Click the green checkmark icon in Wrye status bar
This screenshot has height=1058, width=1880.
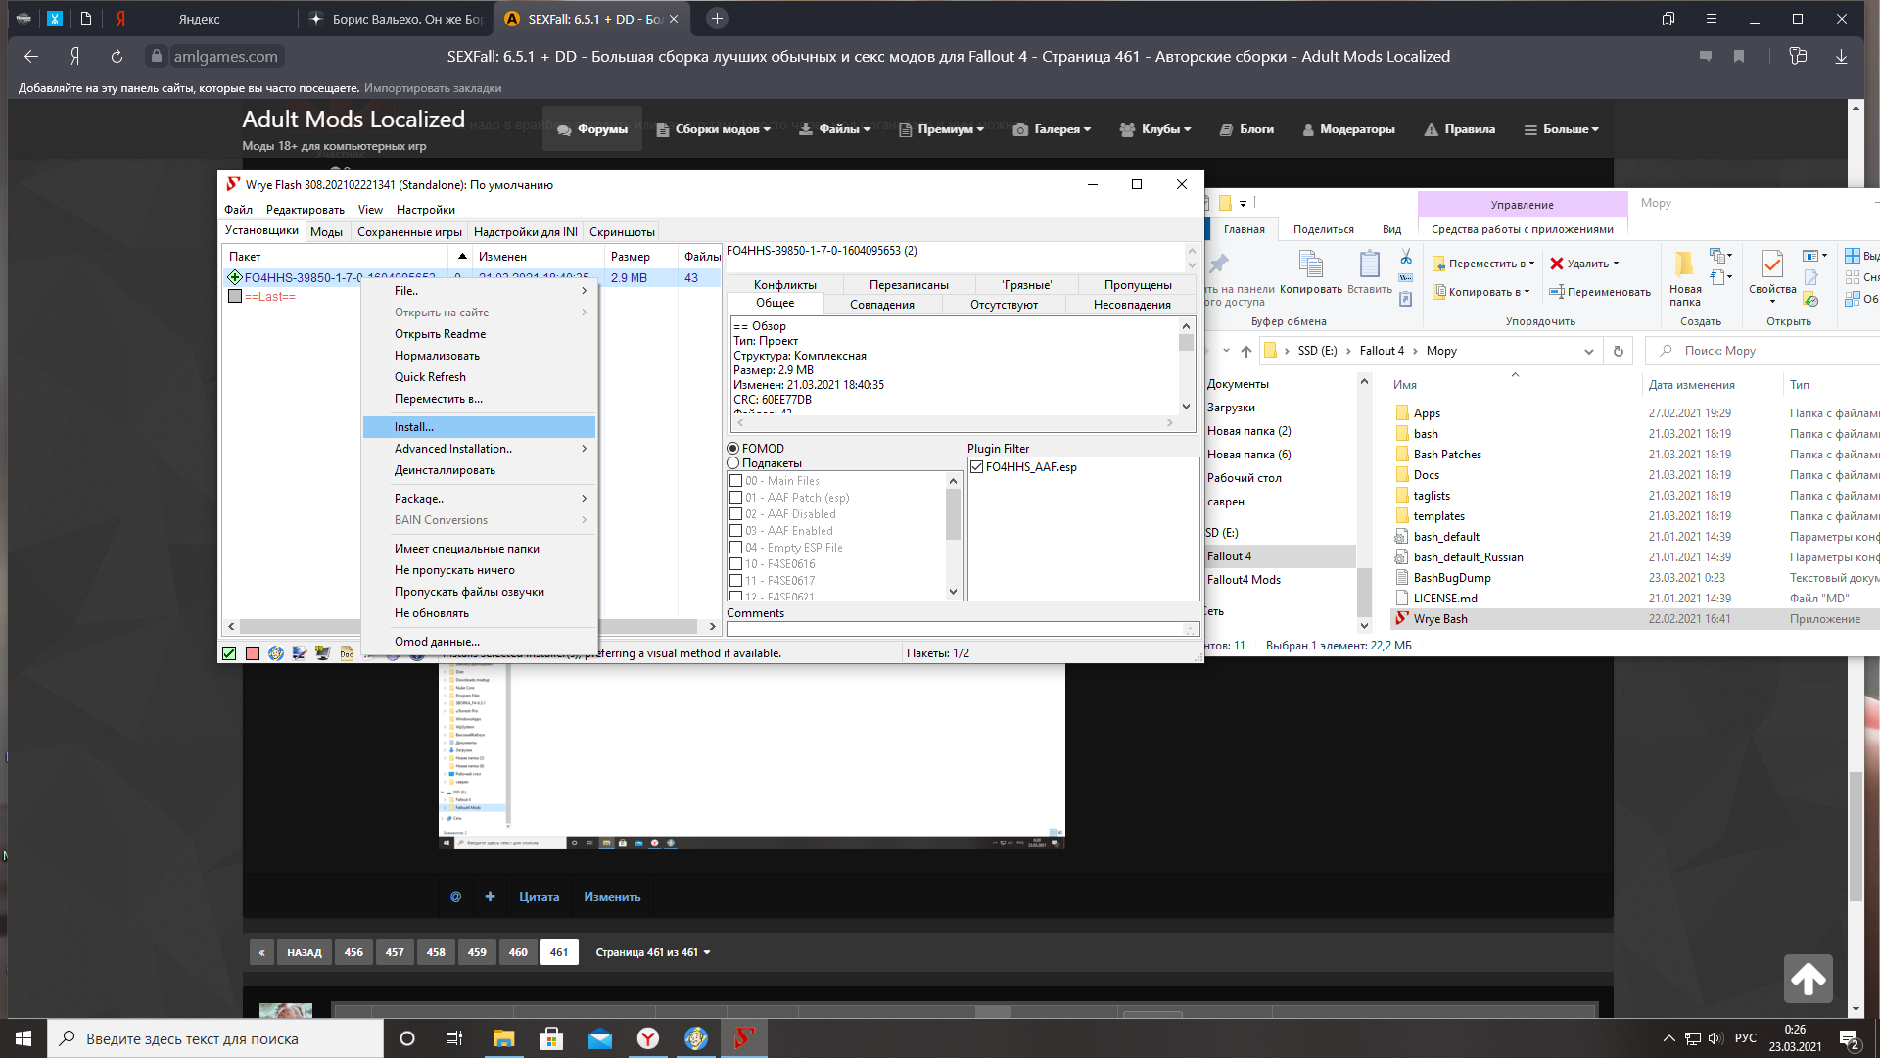click(x=229, y=653)
